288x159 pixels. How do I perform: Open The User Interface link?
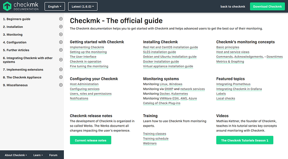[83, 57]
